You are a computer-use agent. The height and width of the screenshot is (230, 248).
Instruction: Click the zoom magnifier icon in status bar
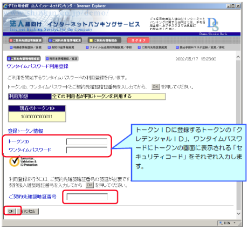pos(221,223)
